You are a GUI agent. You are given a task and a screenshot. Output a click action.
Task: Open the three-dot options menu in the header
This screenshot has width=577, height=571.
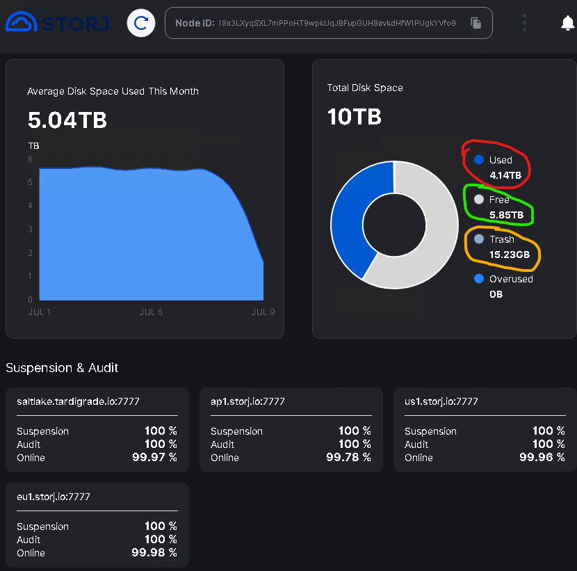click(524, 23)
